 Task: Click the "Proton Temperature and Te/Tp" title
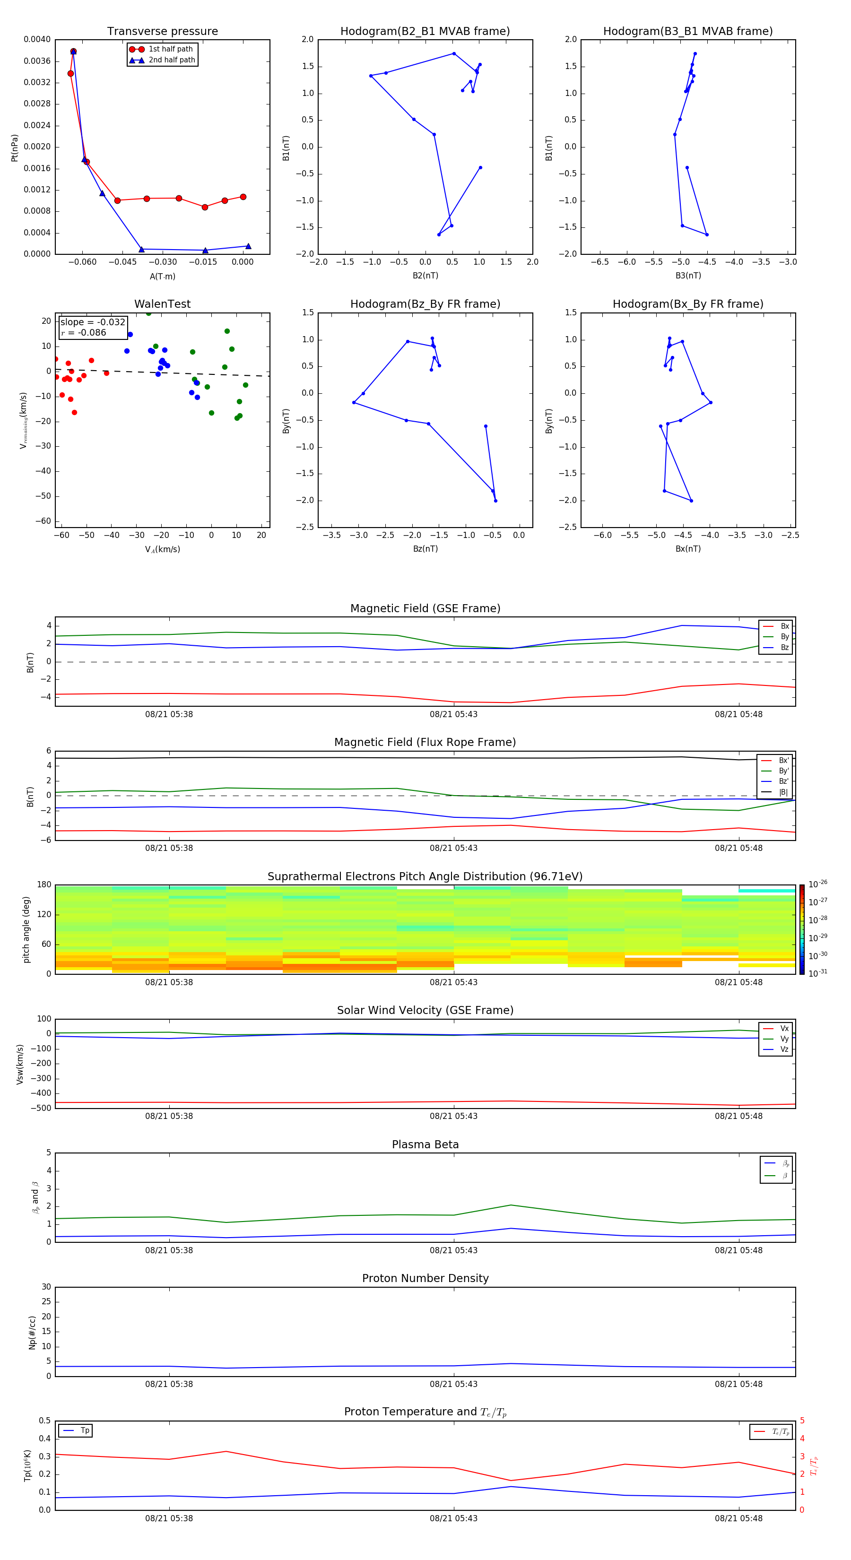(x=425, y=1412)
